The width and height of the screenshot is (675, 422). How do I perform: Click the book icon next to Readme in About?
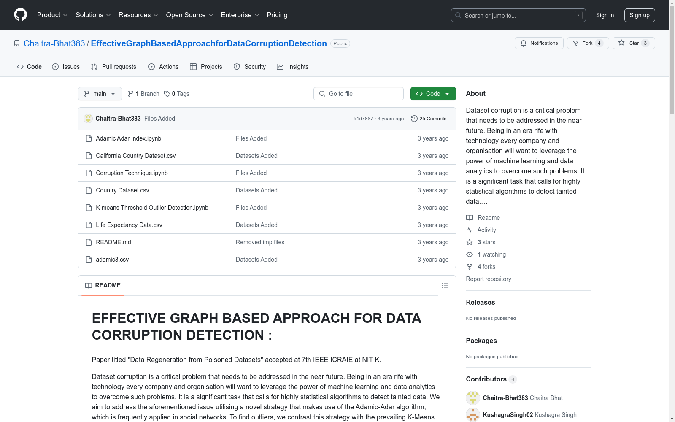tap(470, 218)
